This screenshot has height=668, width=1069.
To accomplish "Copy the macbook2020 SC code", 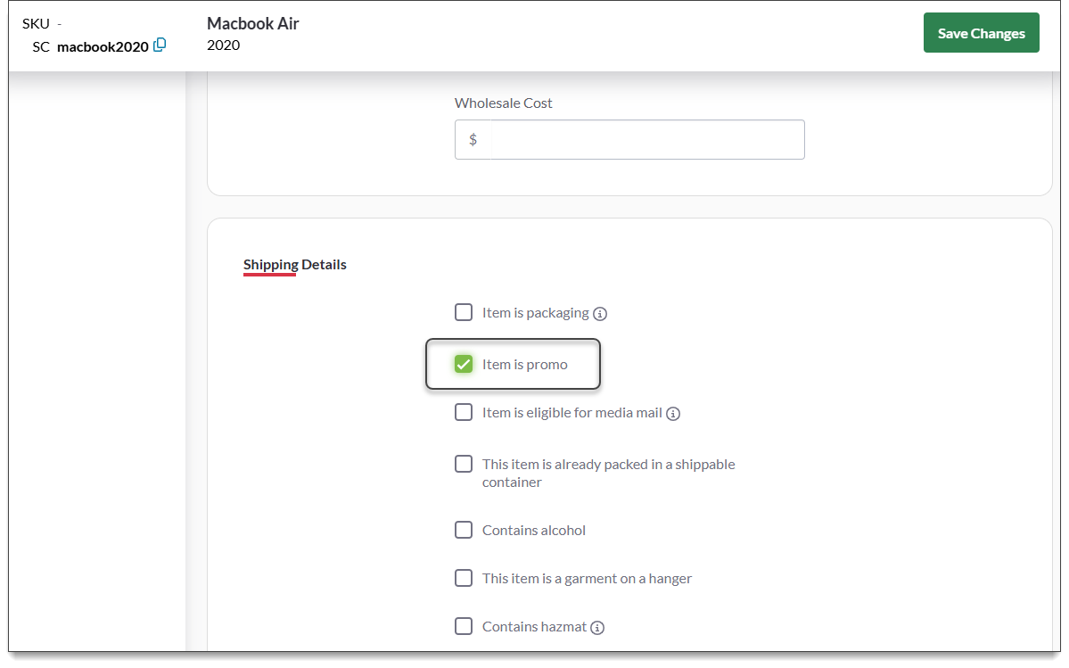I will pyautogui.click(x=160, y=45).
